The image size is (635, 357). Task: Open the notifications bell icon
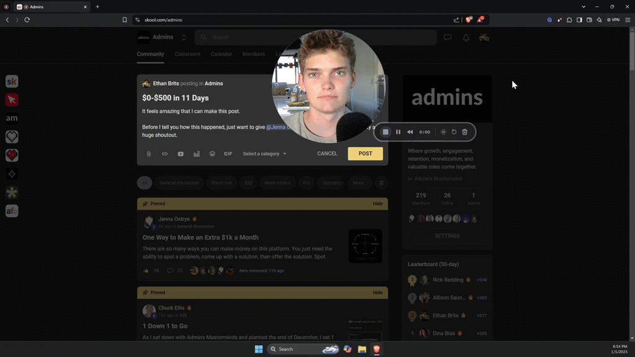(466, 37)
